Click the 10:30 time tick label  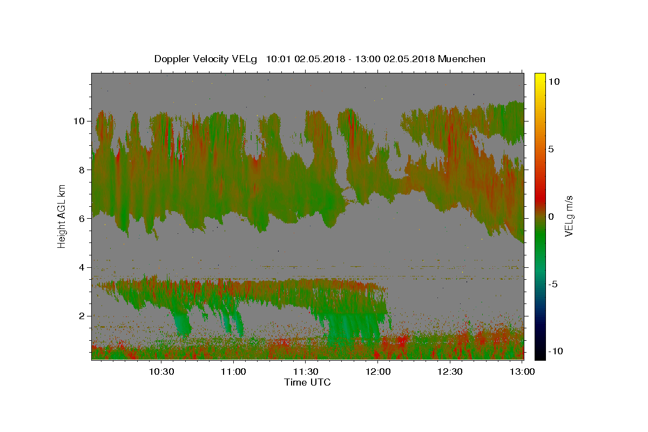161,372
